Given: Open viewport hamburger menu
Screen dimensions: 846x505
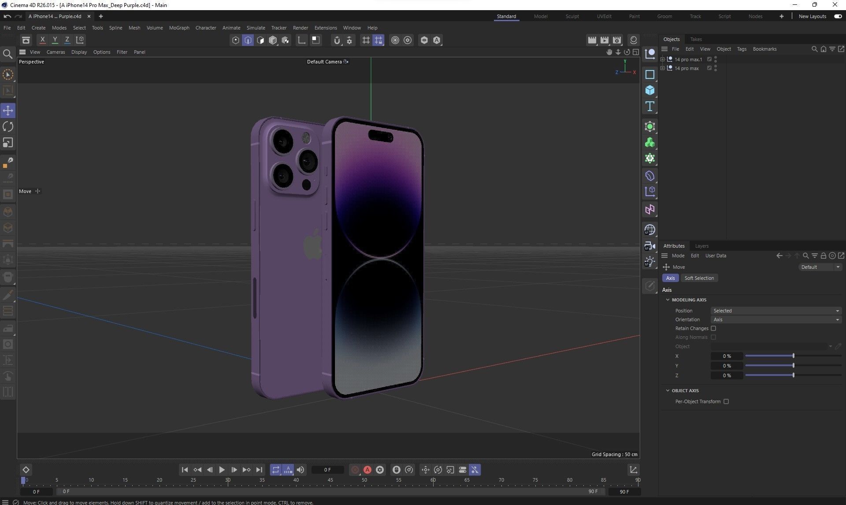Looking at the screenshot, I should click(x=22, y=52).
